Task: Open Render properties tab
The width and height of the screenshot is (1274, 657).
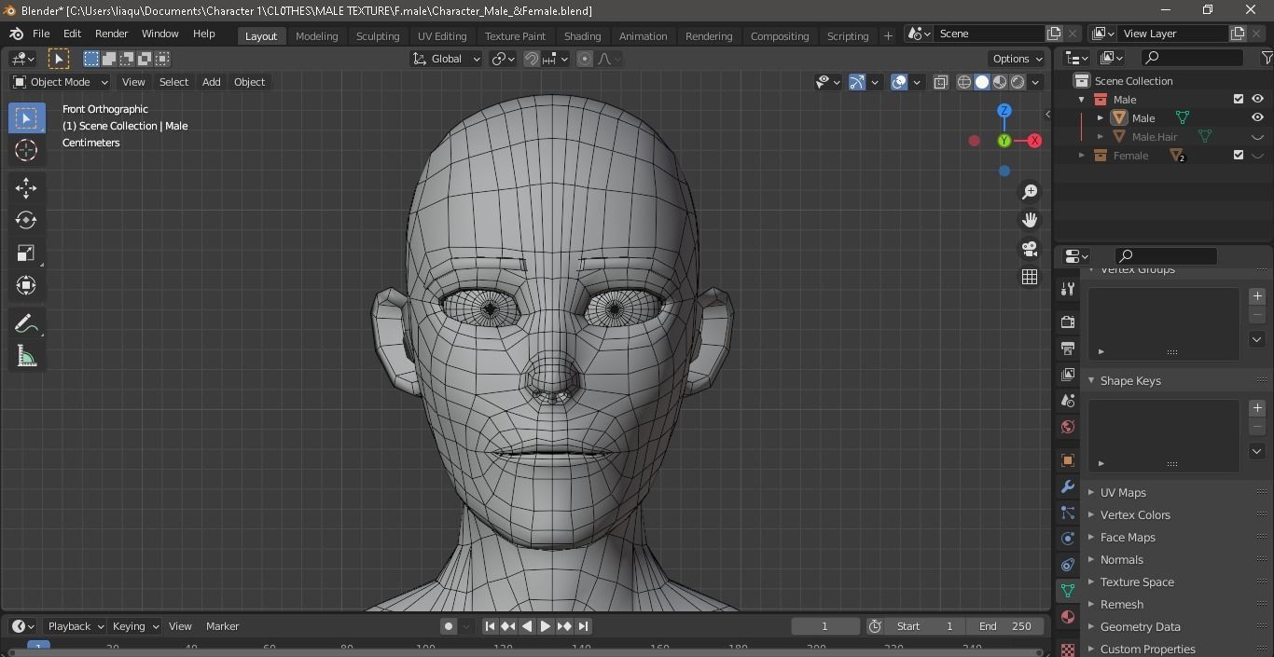Action: pos(1068,322)
